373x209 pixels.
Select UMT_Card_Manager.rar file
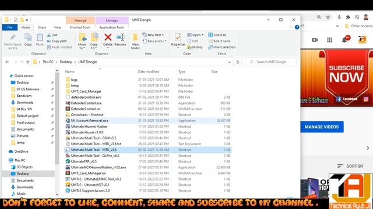(x=147, y=173)
